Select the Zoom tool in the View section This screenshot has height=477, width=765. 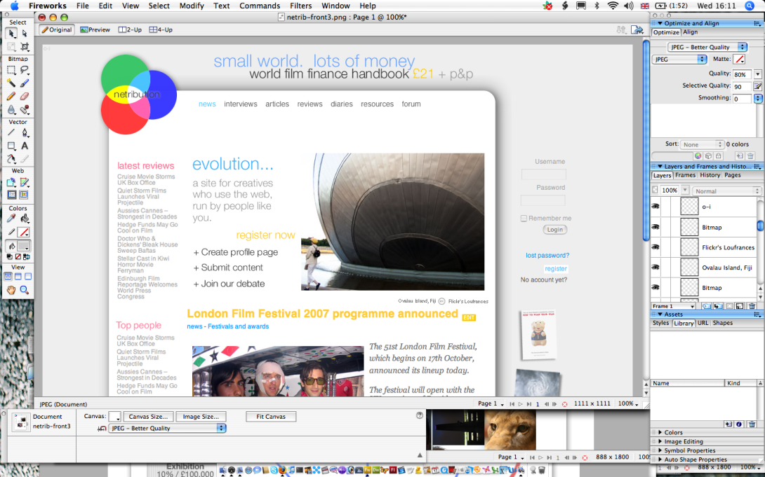tap(24, 289)
